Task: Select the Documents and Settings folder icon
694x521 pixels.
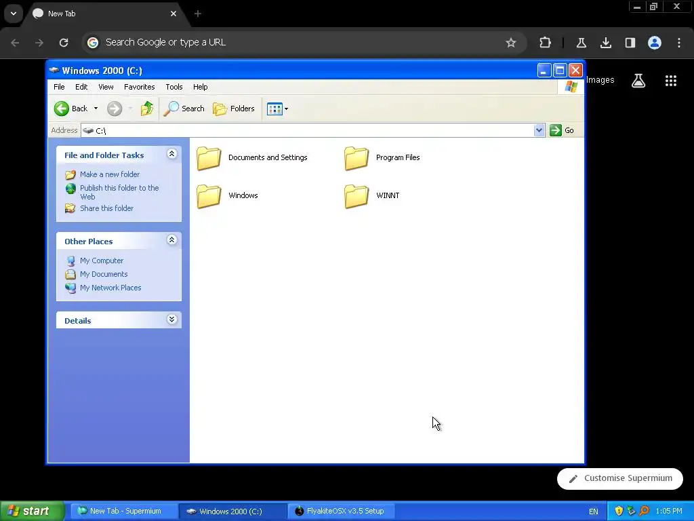Action: [209, 158]
